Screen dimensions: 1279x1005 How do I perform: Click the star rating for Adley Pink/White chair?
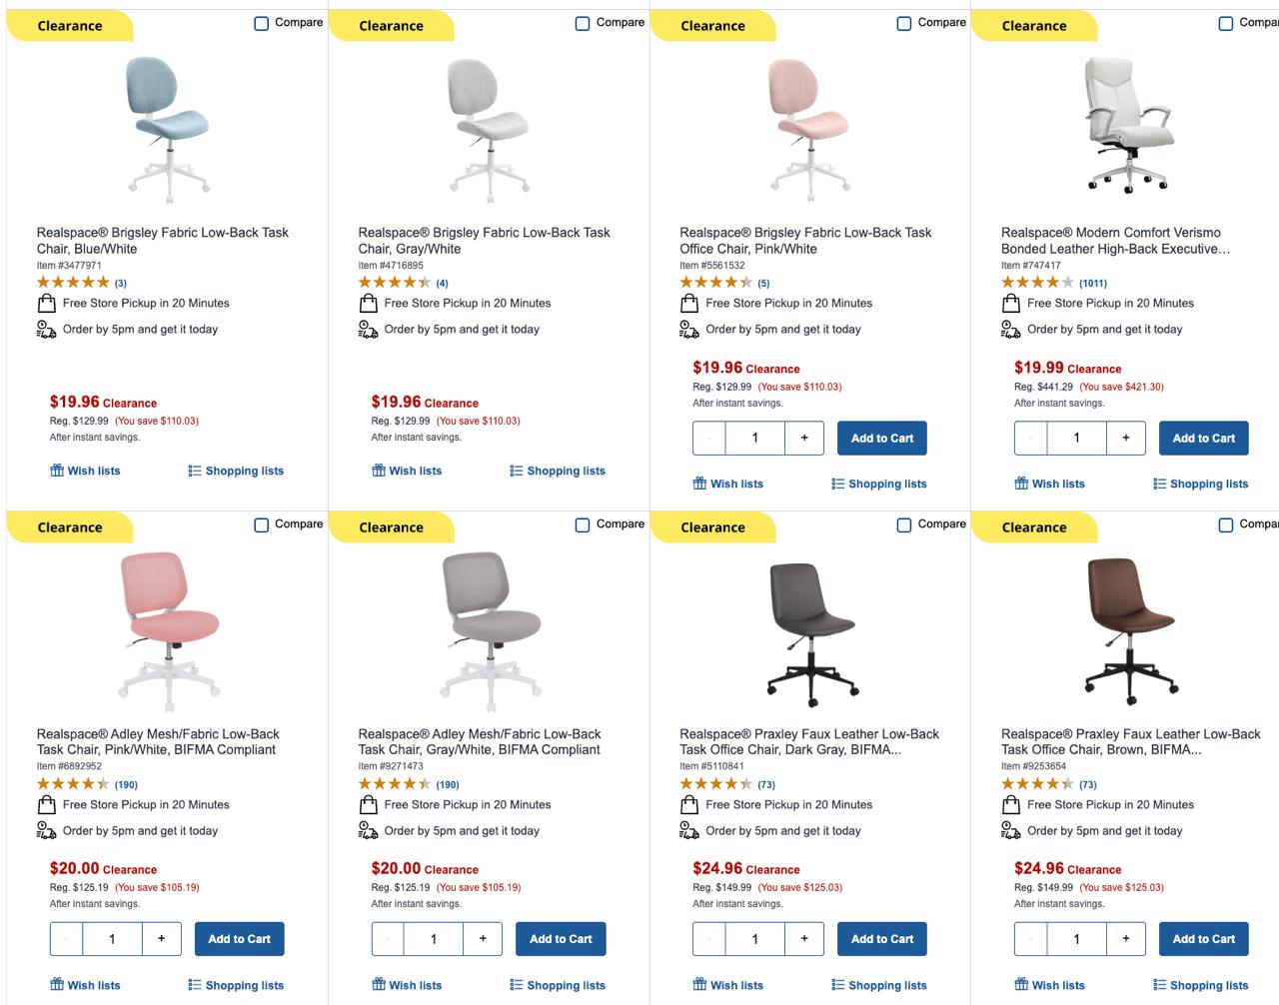click(73, 784)
